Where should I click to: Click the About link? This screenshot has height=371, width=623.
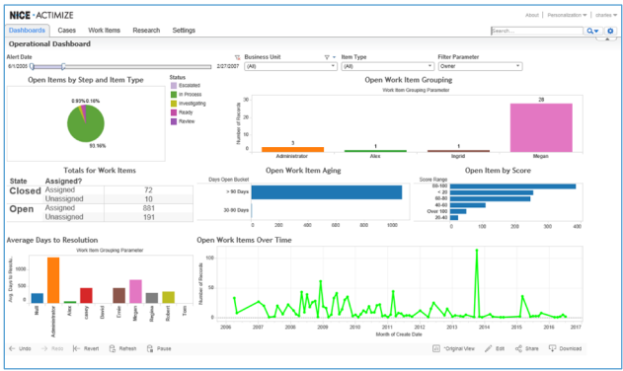click(x=531, y=15)
